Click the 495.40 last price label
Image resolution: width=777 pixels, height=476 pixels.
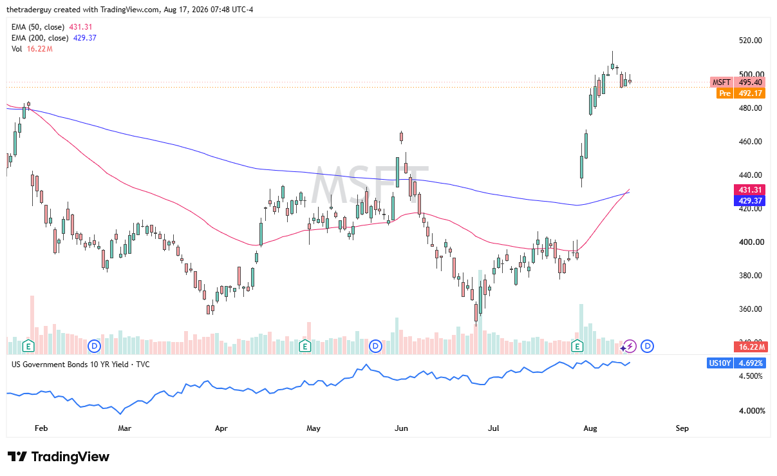click(751, 82)
